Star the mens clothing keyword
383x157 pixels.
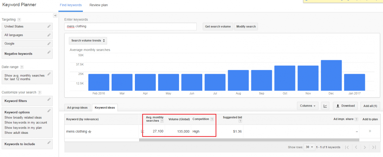90,131
